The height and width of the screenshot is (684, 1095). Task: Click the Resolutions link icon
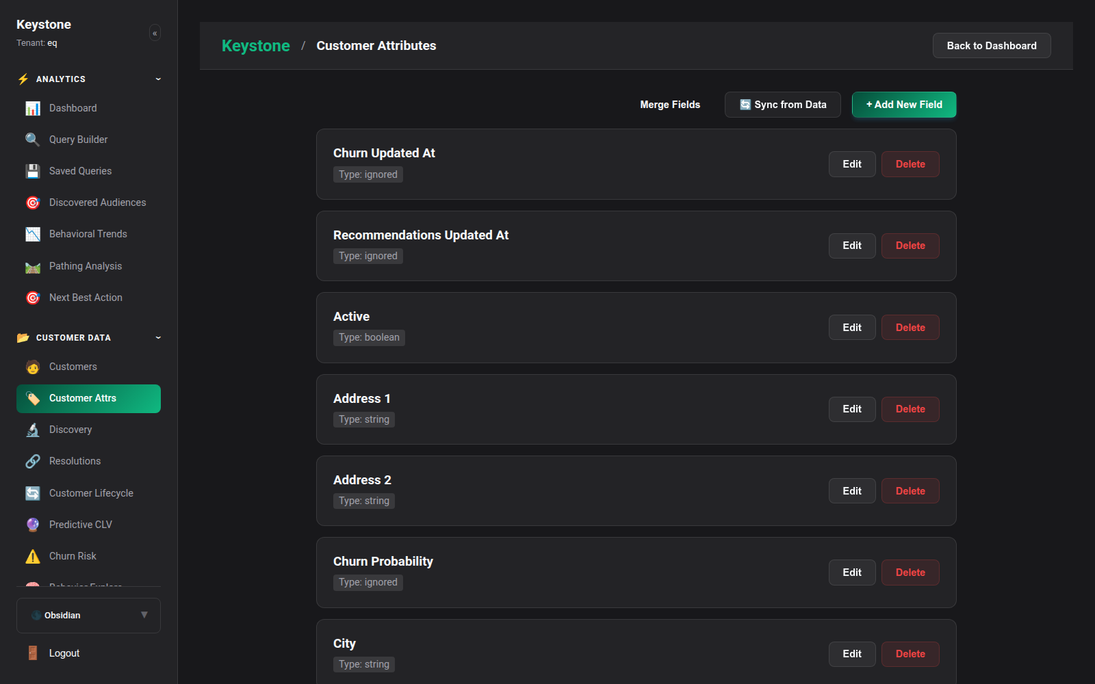point(33,461)
